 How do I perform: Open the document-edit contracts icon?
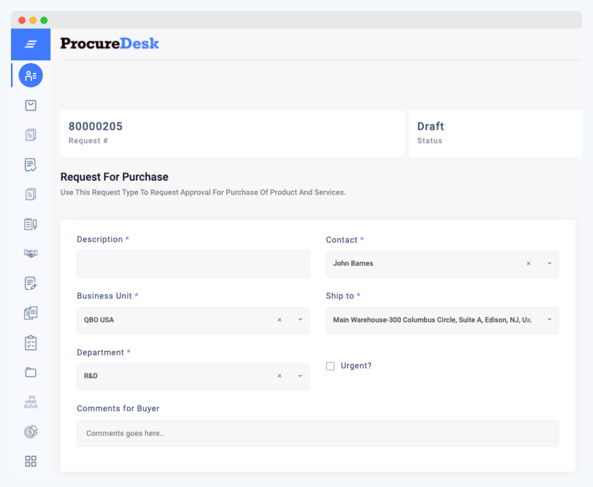coord(30,283)
